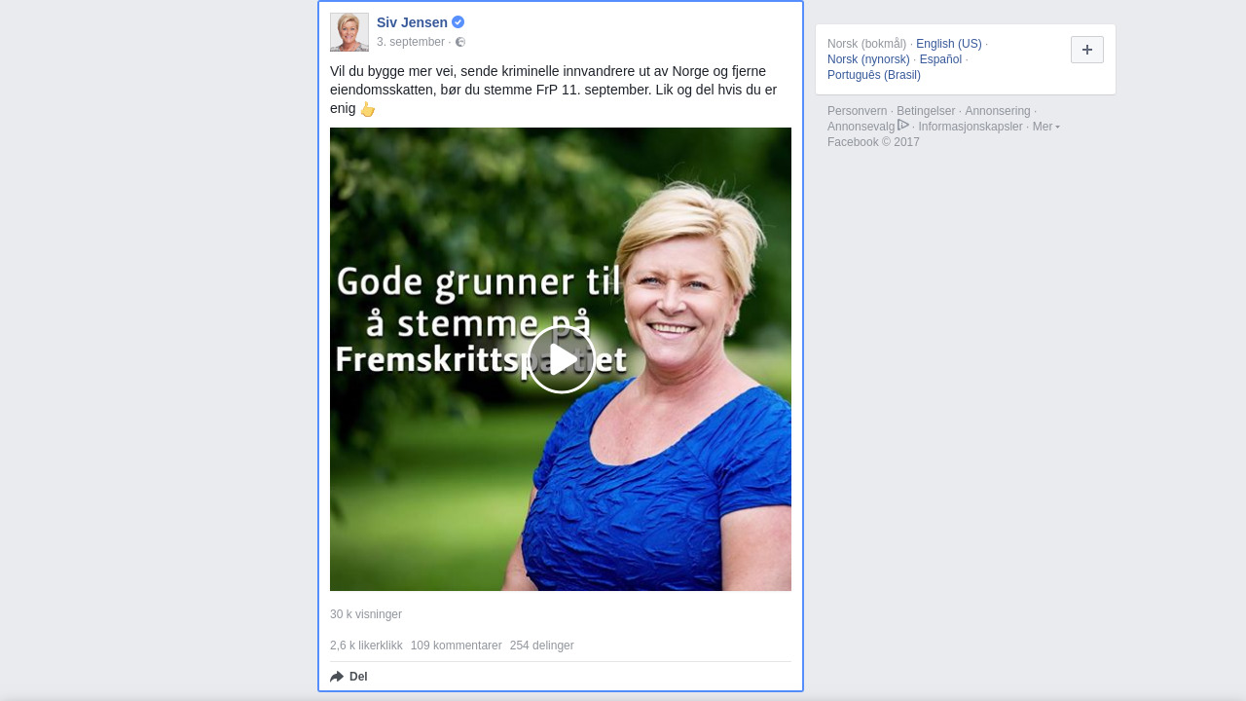
Task: Open the Siv Jensen name link
Action: (x=412, y=22)
